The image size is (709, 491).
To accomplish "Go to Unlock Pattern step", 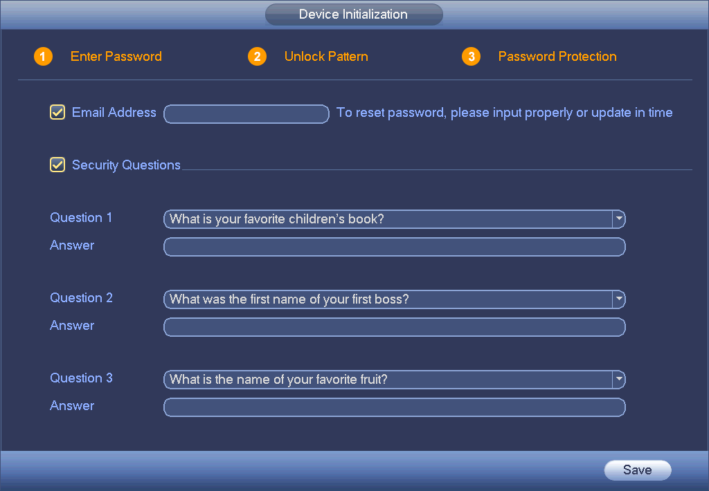I will click(x=326, y=57).
